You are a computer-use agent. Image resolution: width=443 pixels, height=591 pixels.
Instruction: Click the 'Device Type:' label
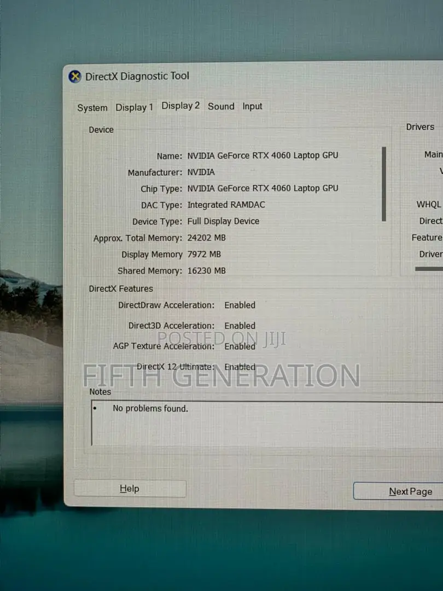click(157, 222)
